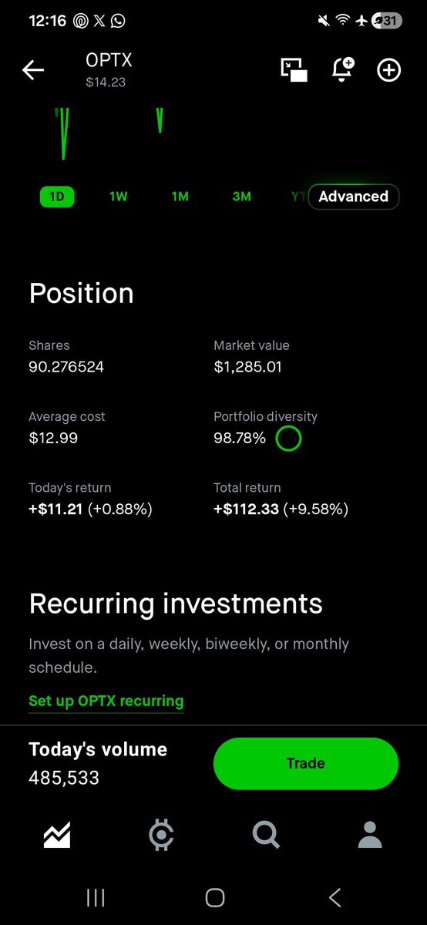This screenshot has width=427, height=925.
Task: Open the search magnifier tab
Action: (x=266, y=835)
